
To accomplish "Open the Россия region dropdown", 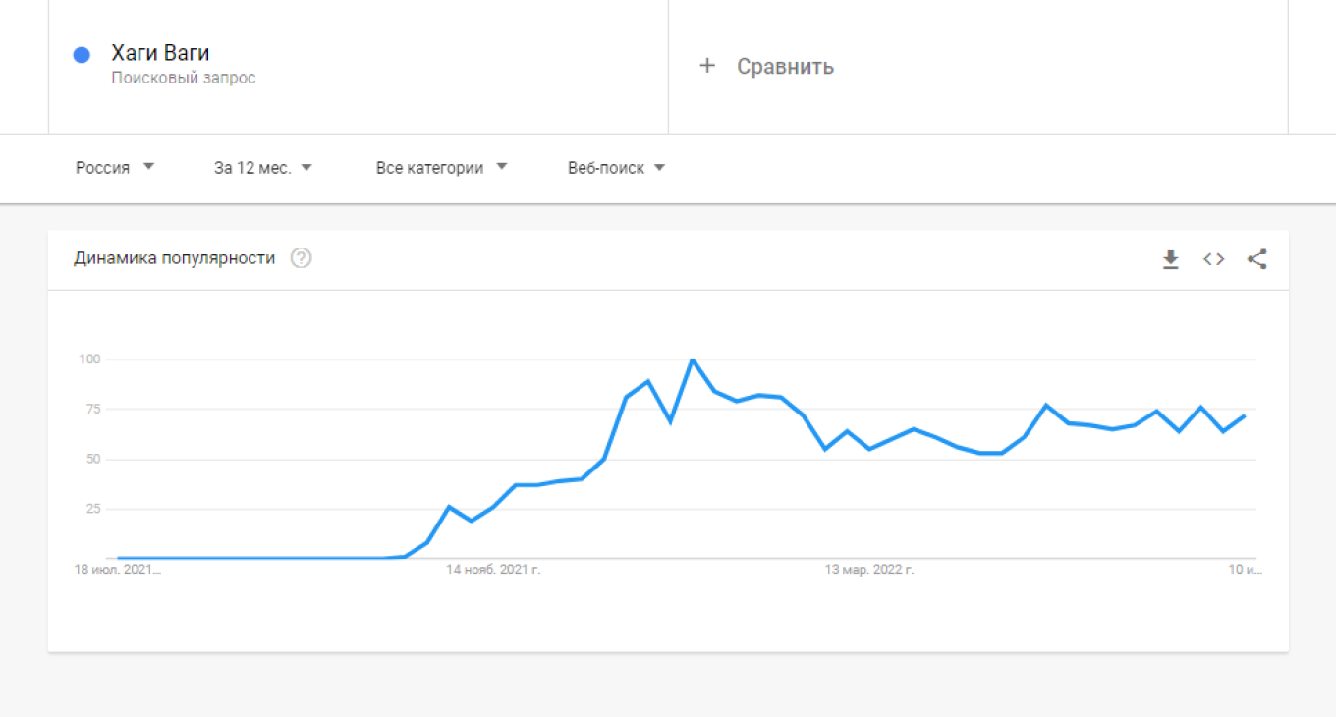I will 115,168.
